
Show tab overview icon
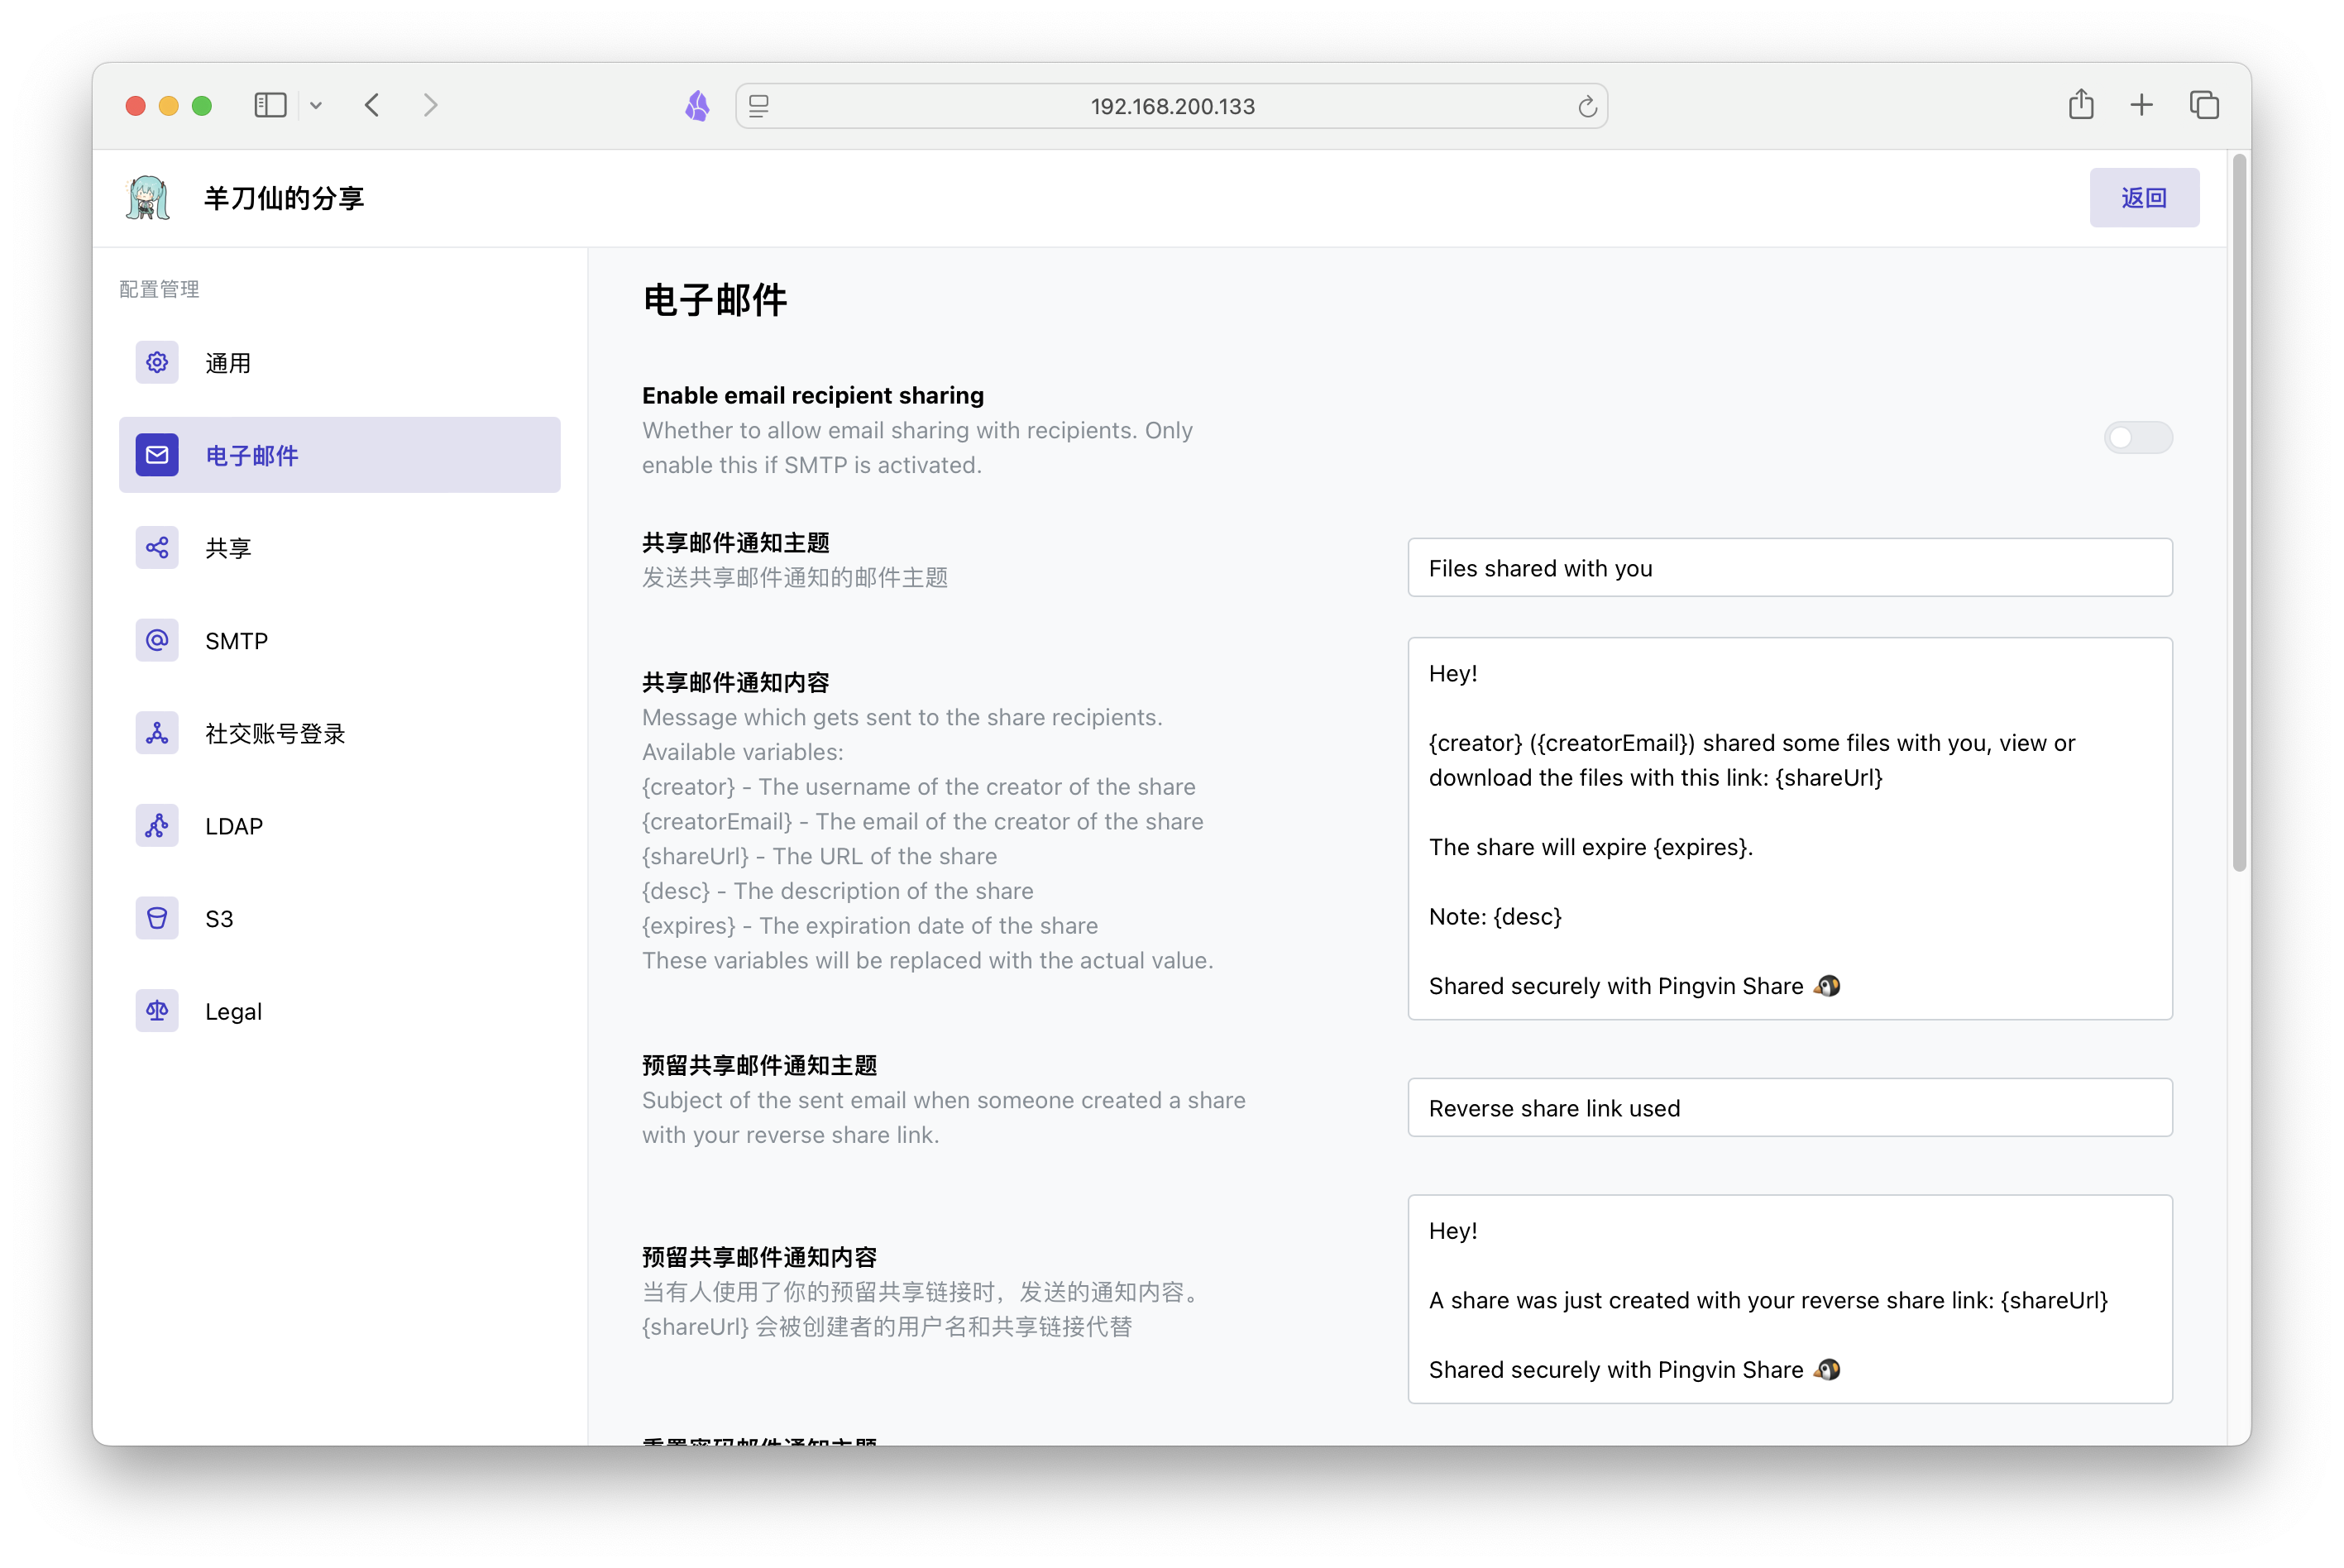[x=2204, y=105]
